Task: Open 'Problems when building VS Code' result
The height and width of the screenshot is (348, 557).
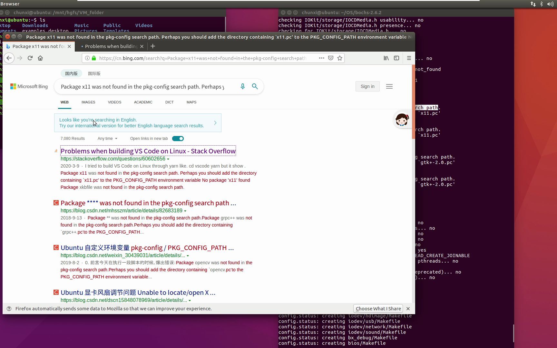Action: (148, 151)
